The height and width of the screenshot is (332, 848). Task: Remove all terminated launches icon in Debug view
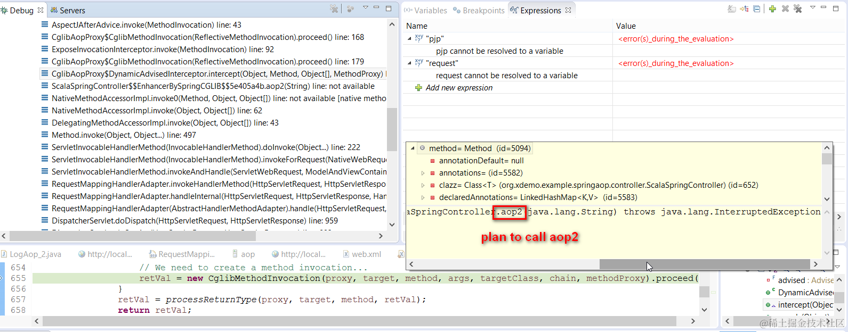point(334,9)
